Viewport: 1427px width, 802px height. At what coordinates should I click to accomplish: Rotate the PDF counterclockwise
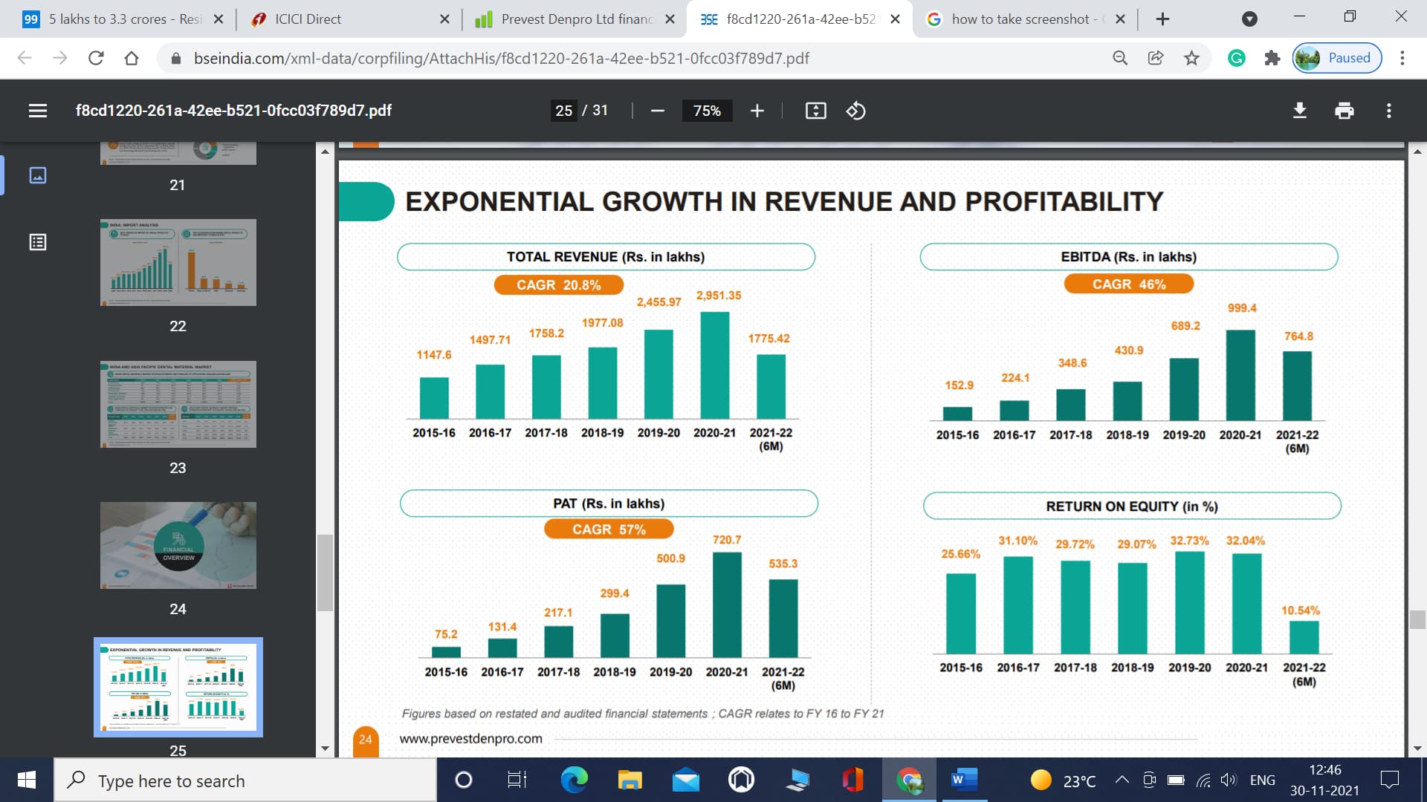pyautogui.click(x=855, y=111)
